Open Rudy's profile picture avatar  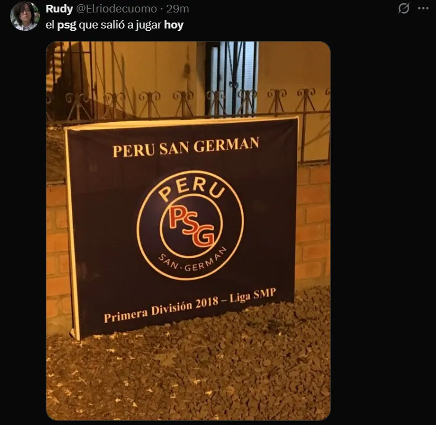tap(24, 16)
